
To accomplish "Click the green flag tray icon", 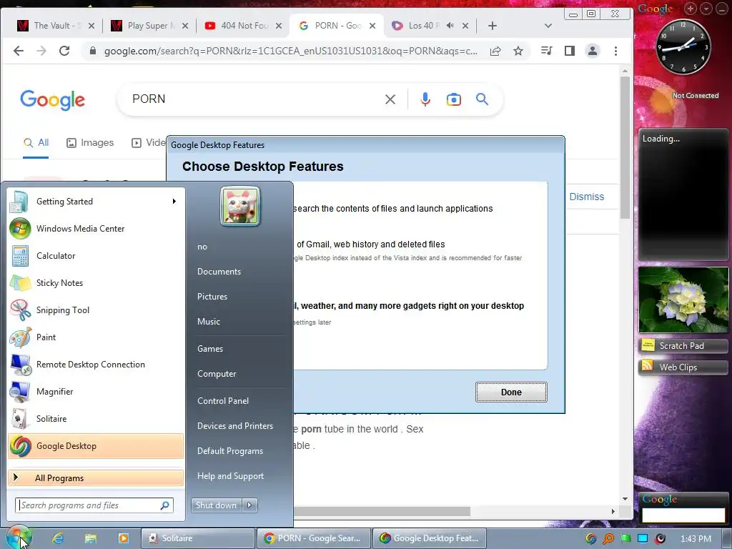I will point(625,539).
